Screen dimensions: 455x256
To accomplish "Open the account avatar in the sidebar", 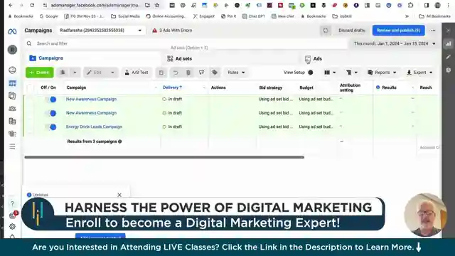I will 12,50.
